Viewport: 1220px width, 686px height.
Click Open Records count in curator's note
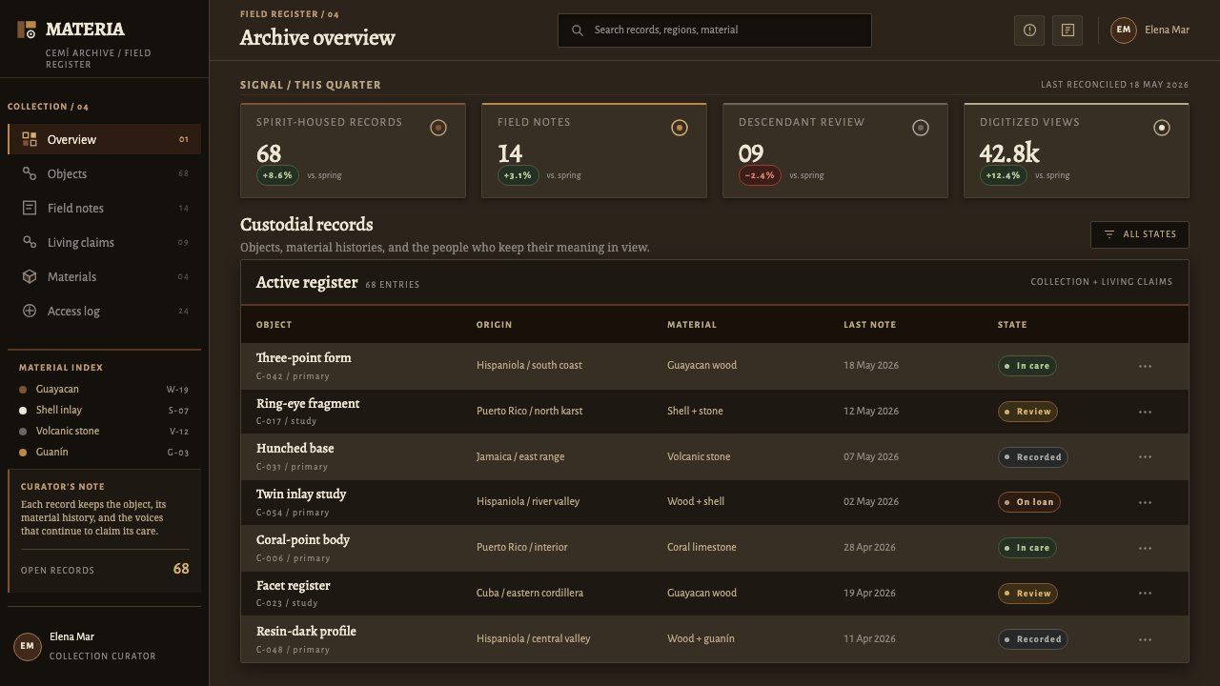pos(181,569)
